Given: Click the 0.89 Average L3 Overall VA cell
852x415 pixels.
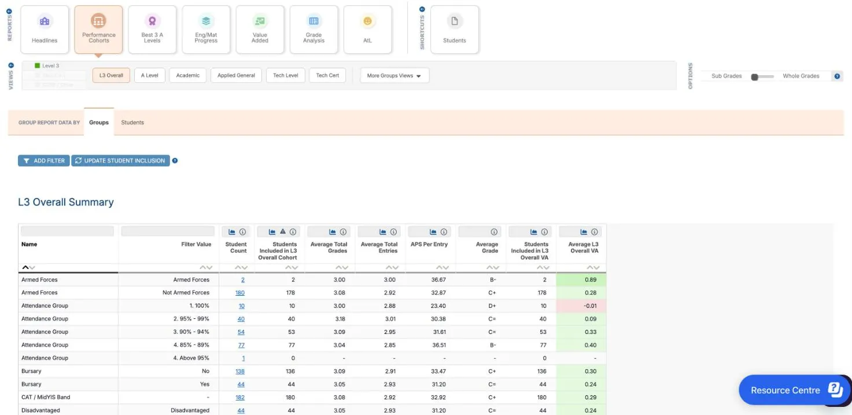Looking at the screenshot, I should point(581,280).
